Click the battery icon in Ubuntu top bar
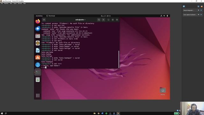 click(167, 16)
